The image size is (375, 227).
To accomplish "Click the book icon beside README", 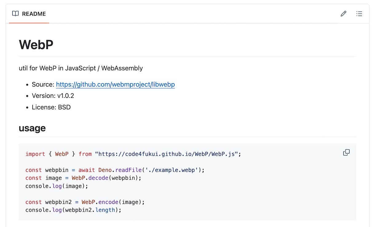I will [x=15, y=14].
